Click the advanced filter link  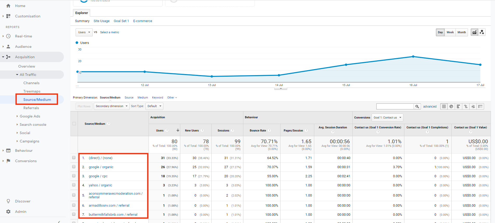430,107
